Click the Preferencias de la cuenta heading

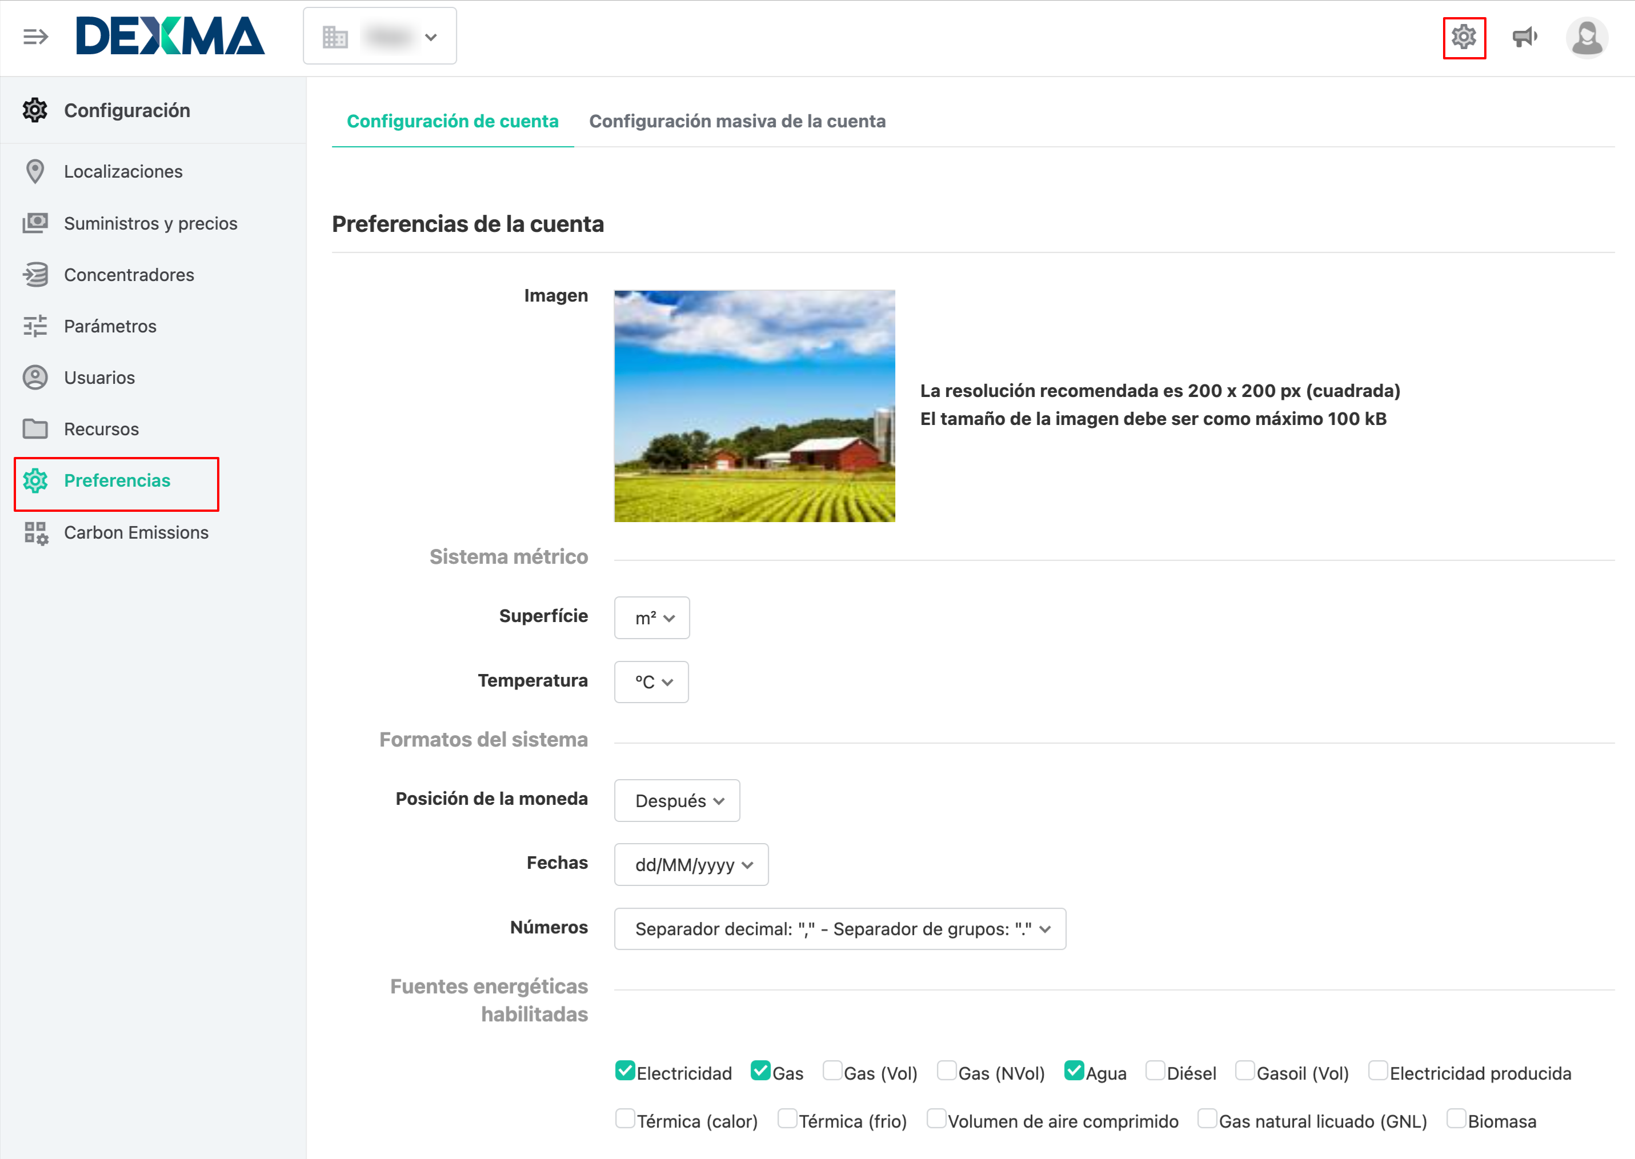click(467, 224)
